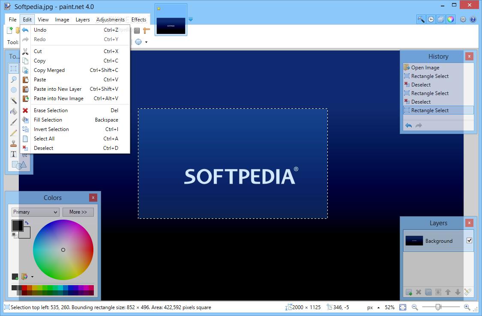Uncheck Background layer visibility checkbox
The width and height of the screenshot is (482, 316).
pyautogui.click(x=469, y=241)
